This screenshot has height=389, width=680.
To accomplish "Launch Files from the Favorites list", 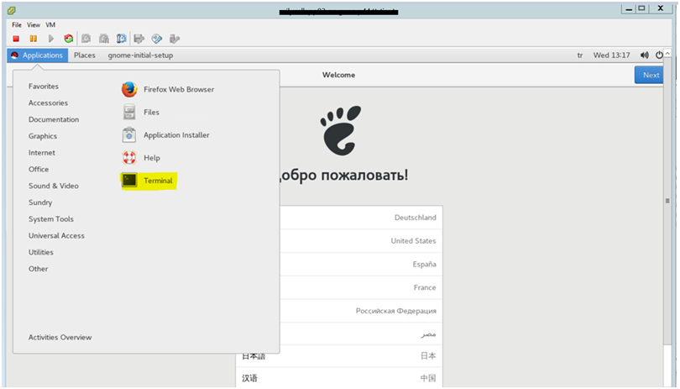I will tap(151, 113).
